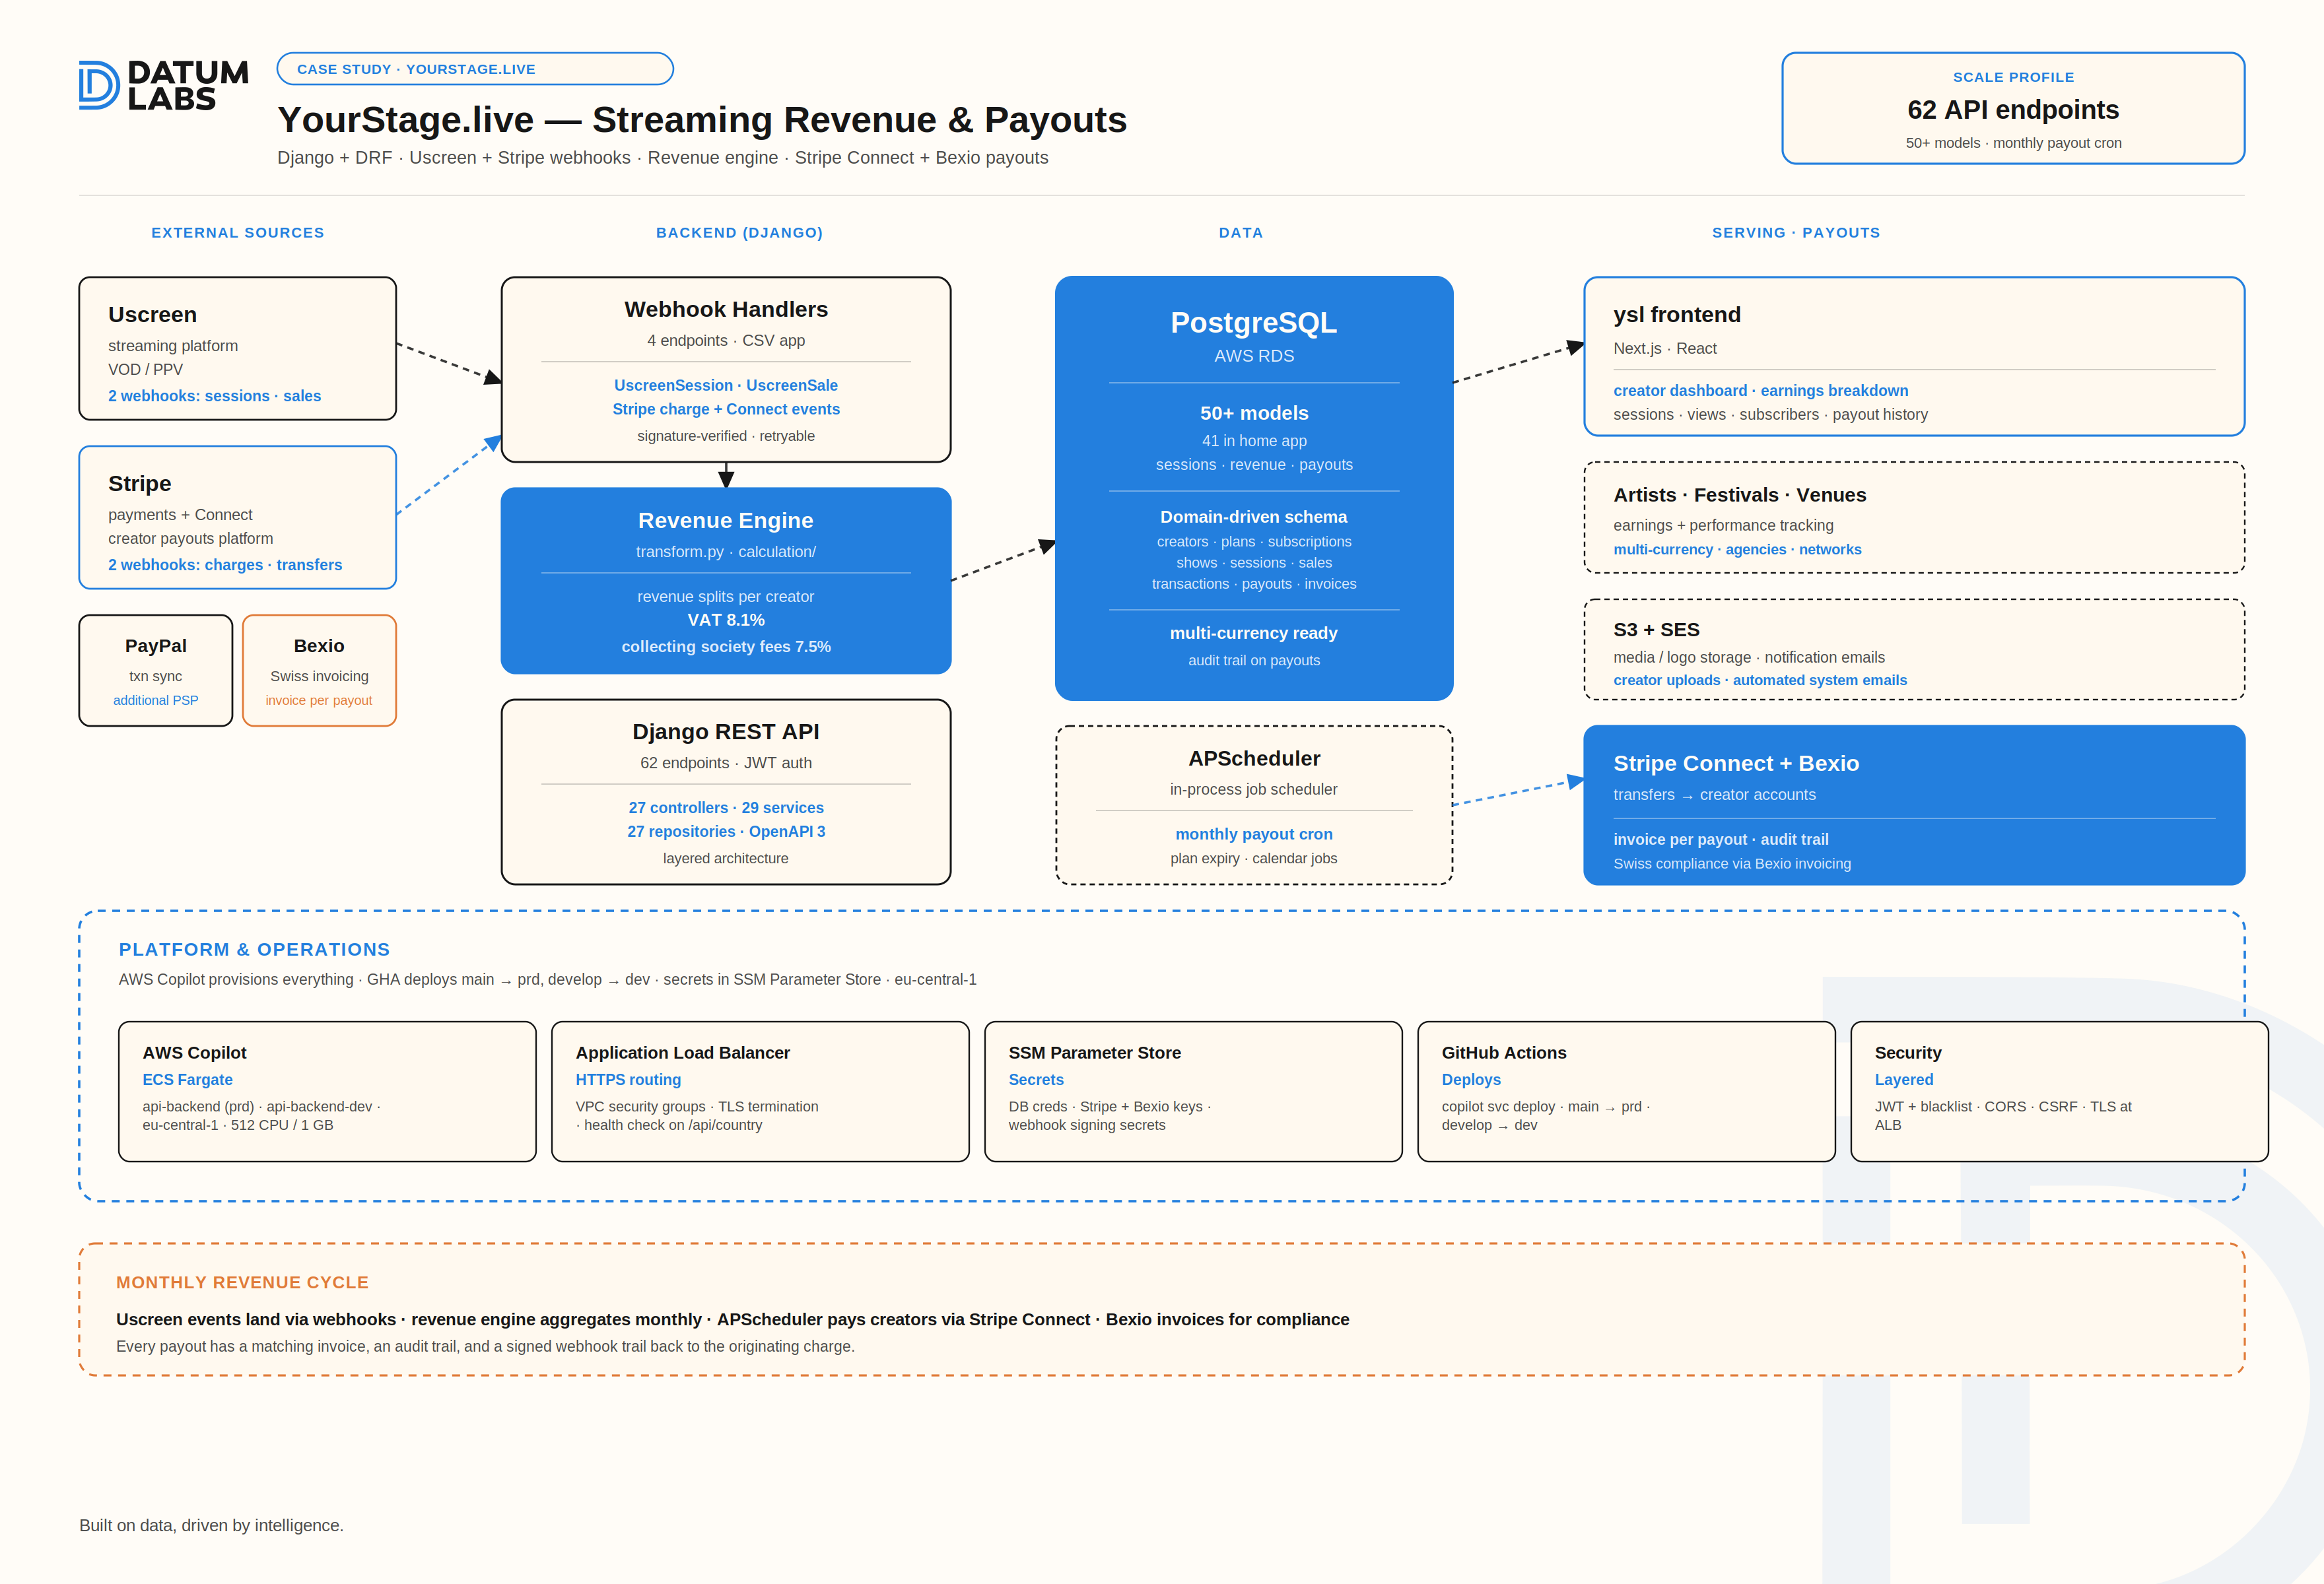2324x1584 pixels.
Task: Click the subtitle starting 'Django + DRF'
Action: [663, 158]
